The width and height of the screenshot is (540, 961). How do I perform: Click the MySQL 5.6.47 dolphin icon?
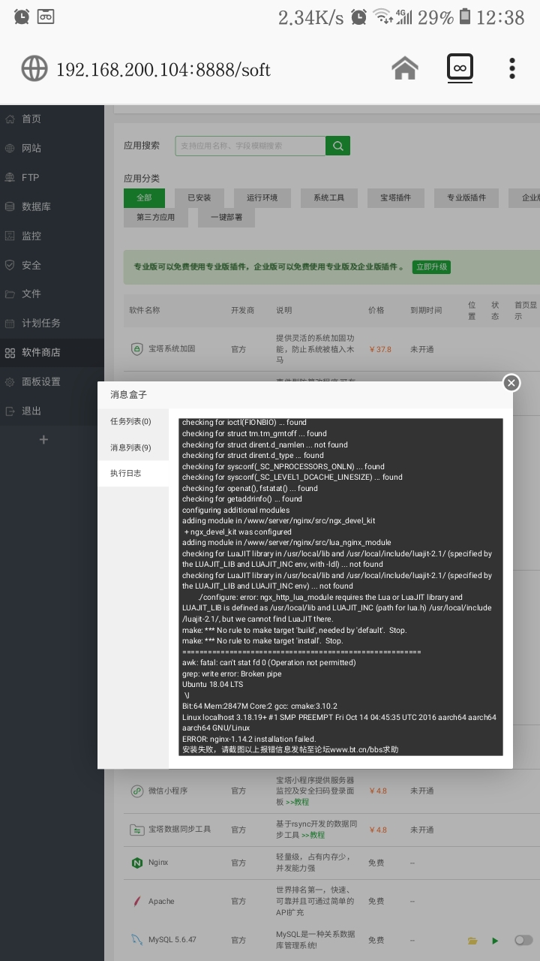(x=136, y=940)
